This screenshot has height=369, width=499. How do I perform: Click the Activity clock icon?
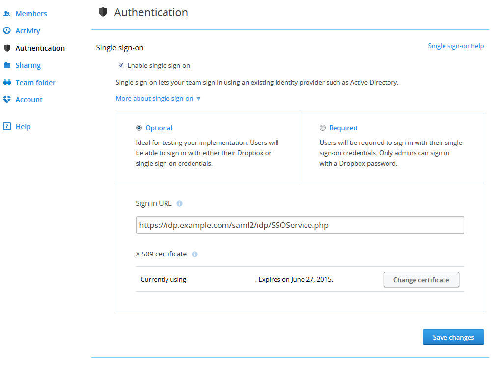7,30
